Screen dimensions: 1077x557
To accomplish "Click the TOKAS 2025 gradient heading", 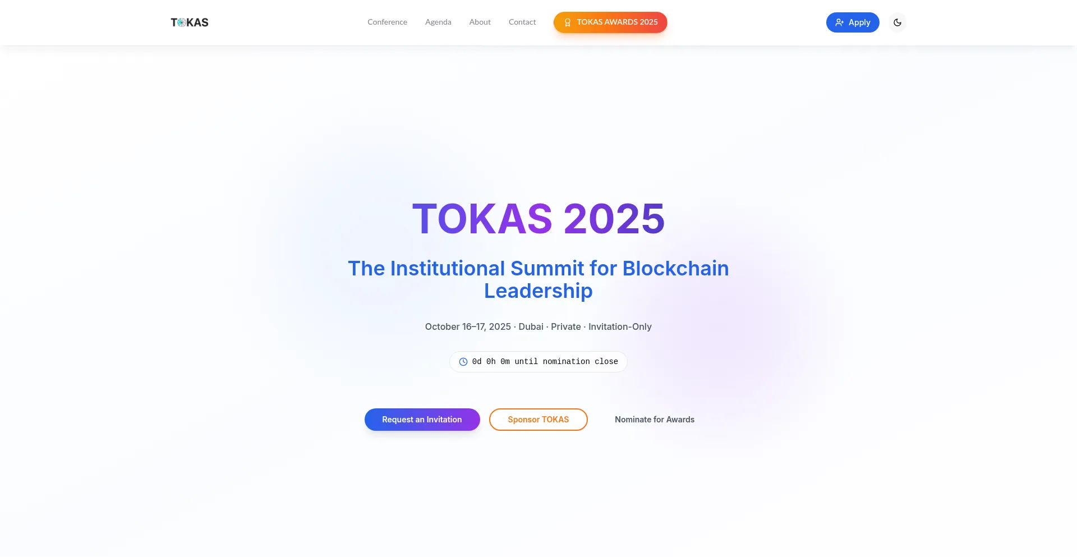I will click(x=538, y=219).
